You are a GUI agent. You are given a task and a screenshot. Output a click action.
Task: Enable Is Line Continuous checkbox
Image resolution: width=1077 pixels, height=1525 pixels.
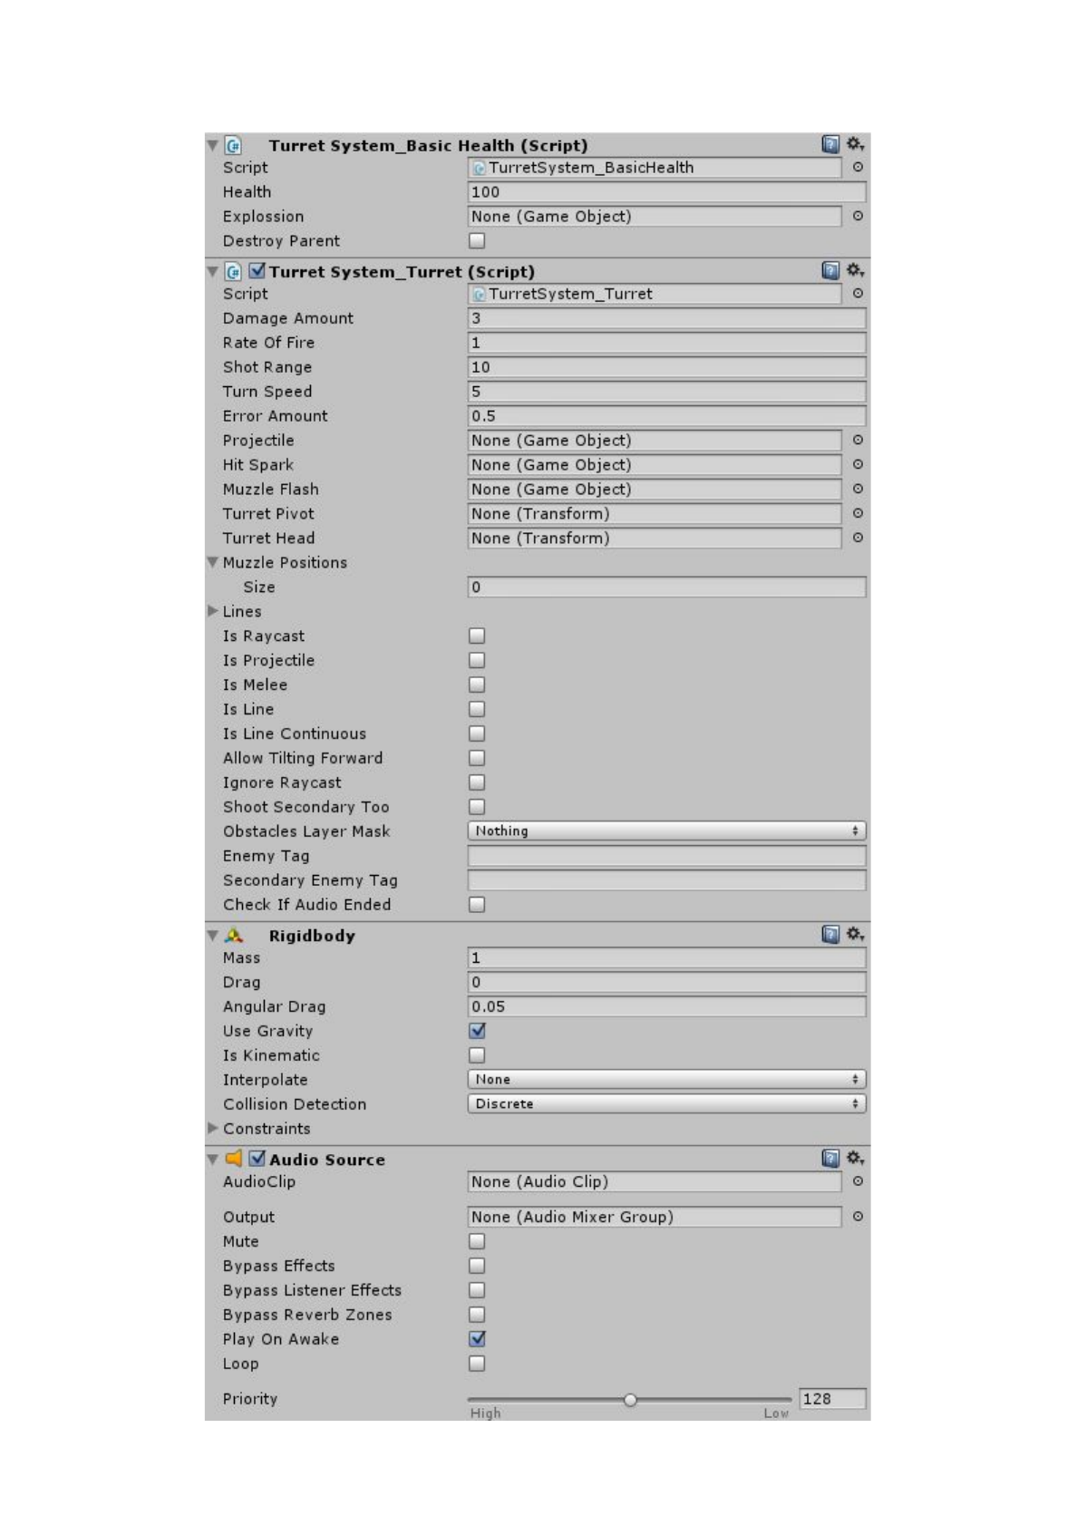477,733
